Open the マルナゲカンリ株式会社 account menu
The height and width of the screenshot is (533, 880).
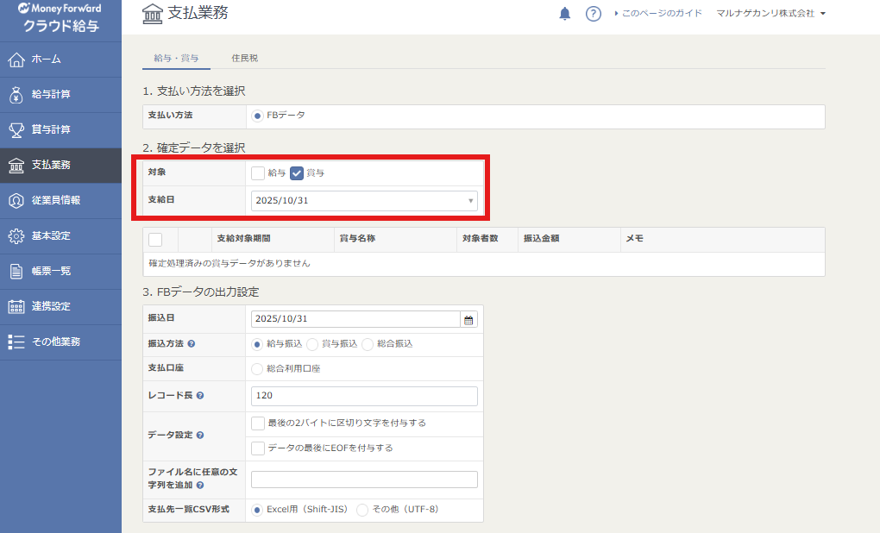coord(770,14)
